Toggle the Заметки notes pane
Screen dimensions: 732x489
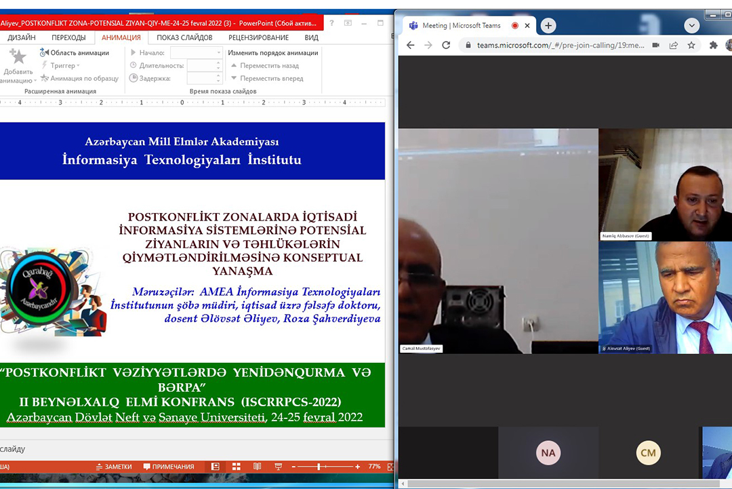114,467
